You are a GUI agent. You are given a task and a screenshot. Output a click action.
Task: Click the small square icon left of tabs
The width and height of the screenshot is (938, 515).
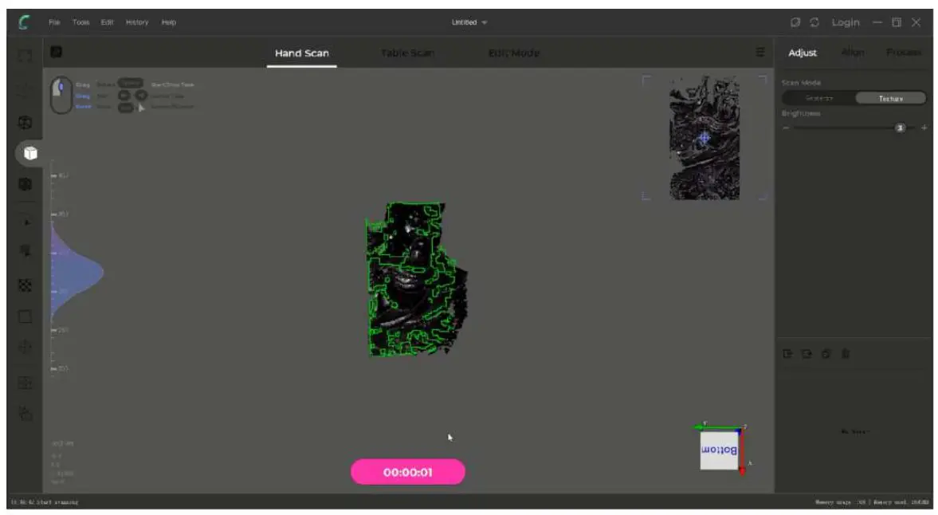pos(57,52)
